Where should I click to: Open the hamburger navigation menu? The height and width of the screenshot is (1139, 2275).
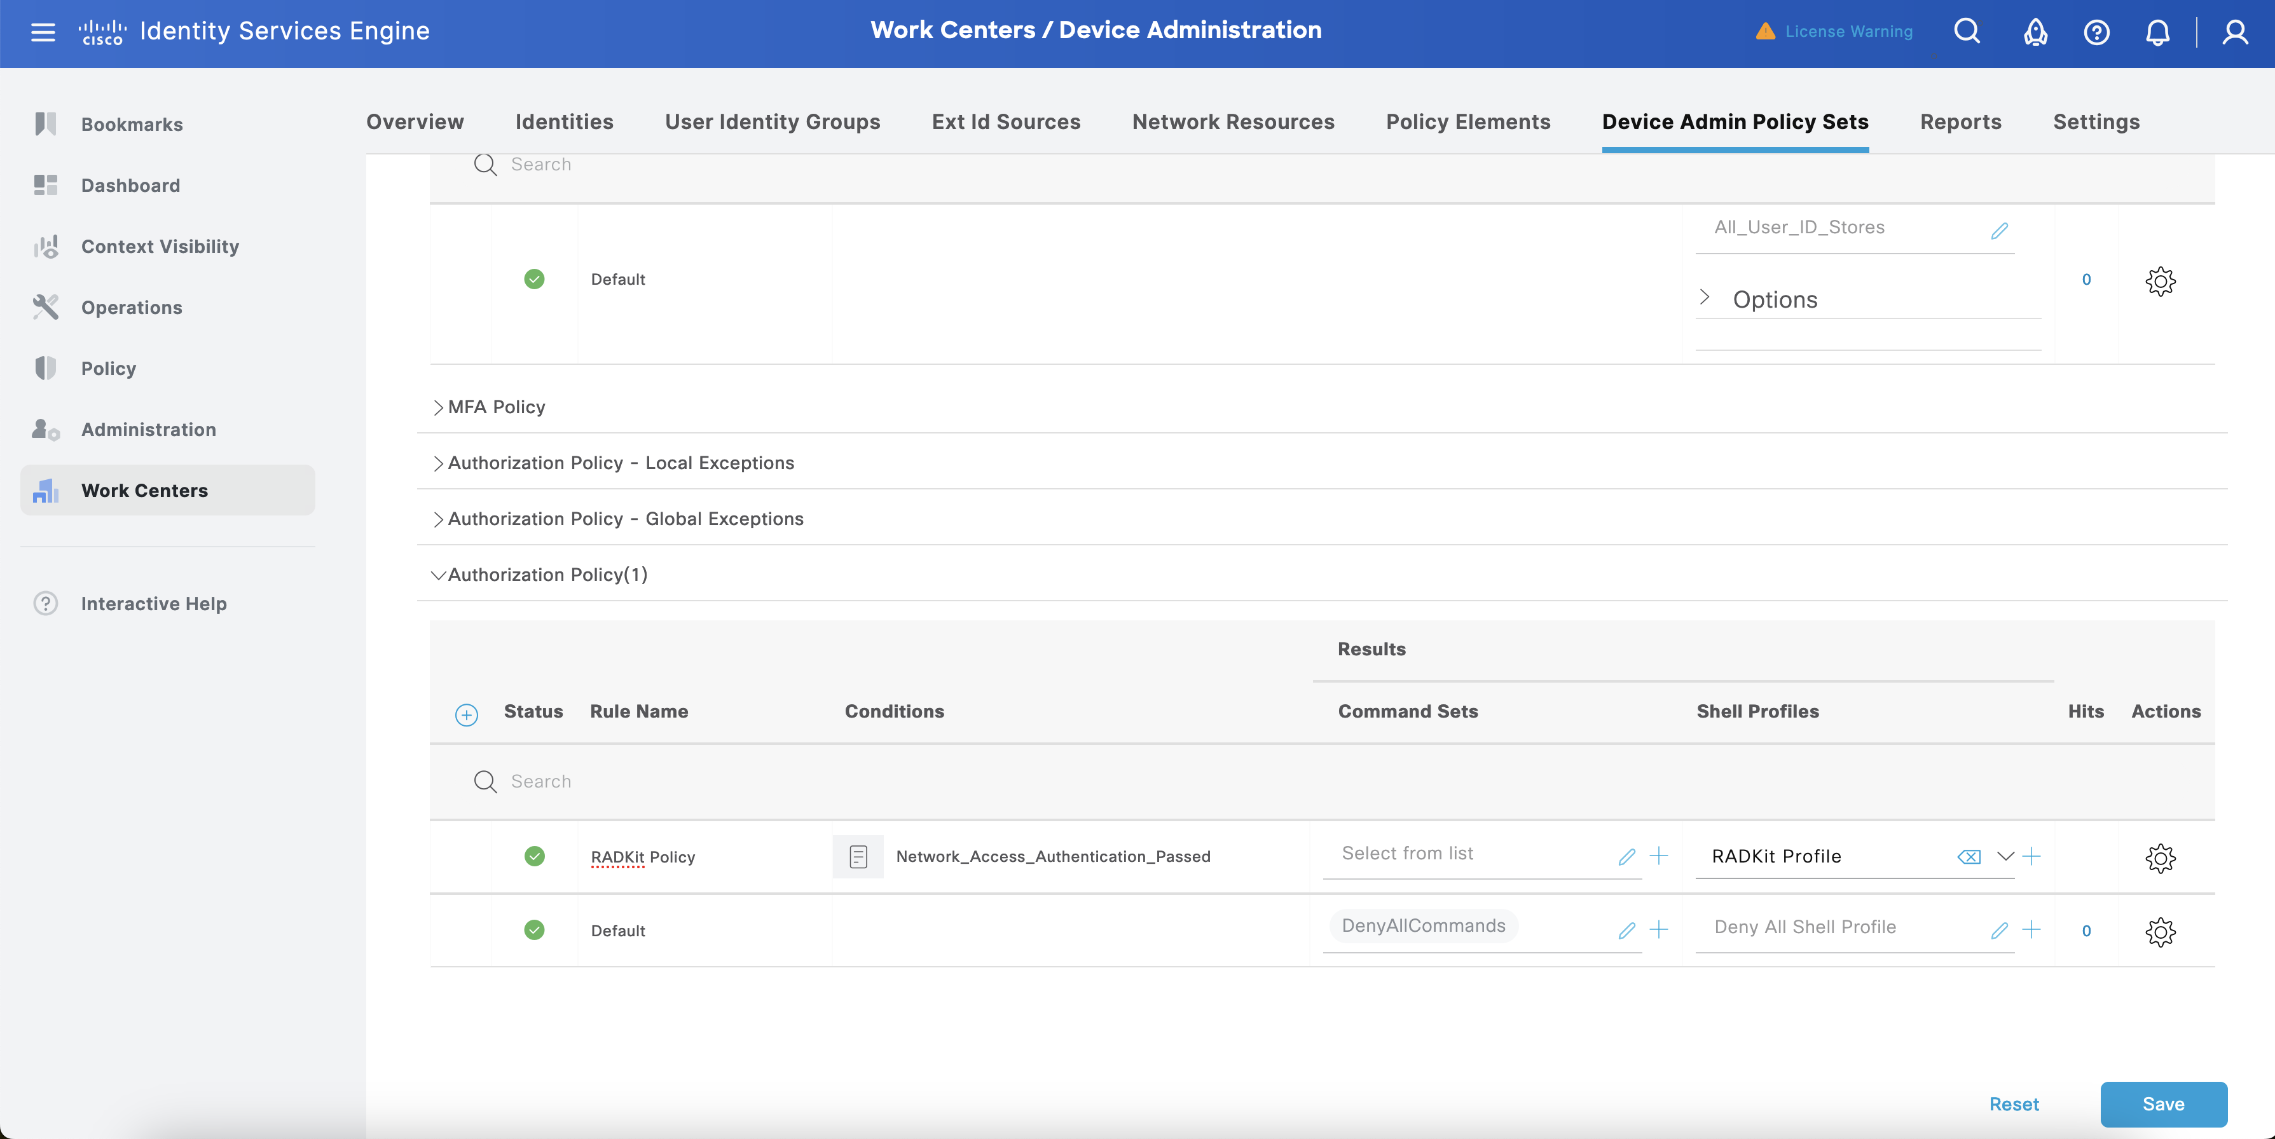coord(43,32)
